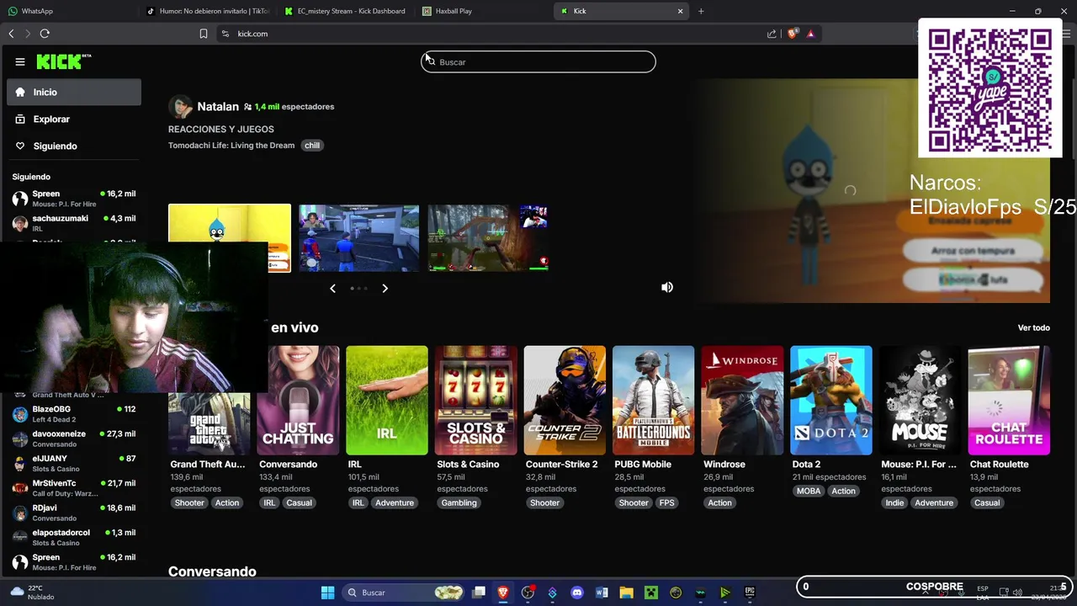
Task: Go to Inicio in sidebar
Action: point(74,92)
